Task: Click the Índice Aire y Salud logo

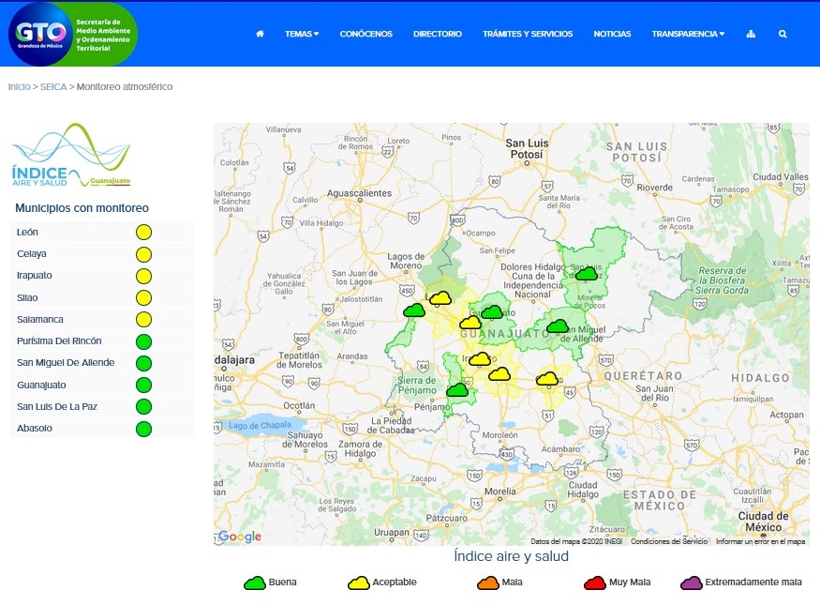Action: click(71, 155)
